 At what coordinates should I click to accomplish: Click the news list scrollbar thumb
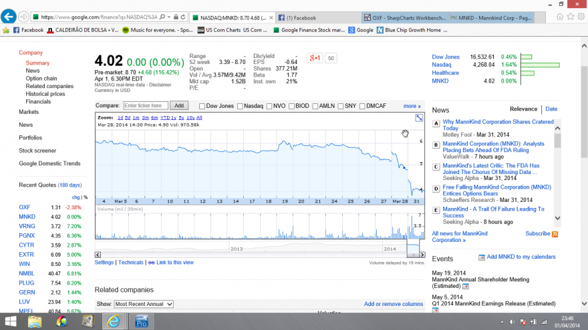point(558,141)
